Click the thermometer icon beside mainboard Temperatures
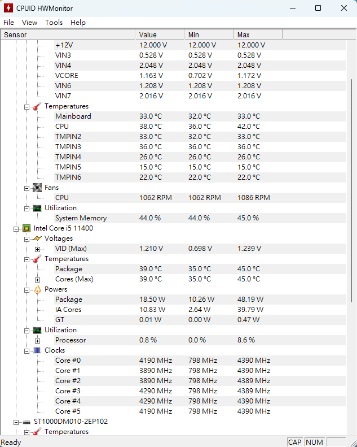This screenshot has width=357, height=447. click(37, 106)
